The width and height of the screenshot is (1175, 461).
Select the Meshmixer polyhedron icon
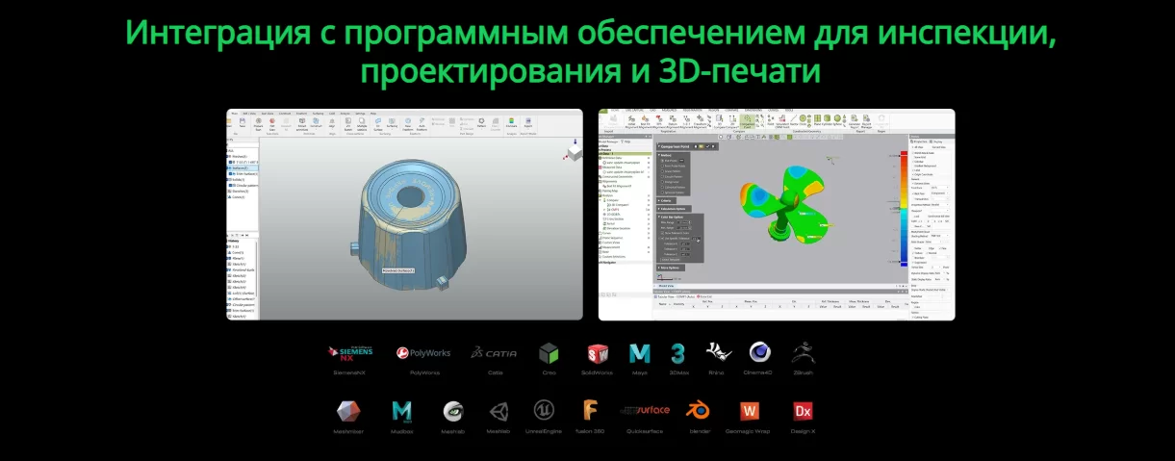pyautogui.click(x=348, y=412)
